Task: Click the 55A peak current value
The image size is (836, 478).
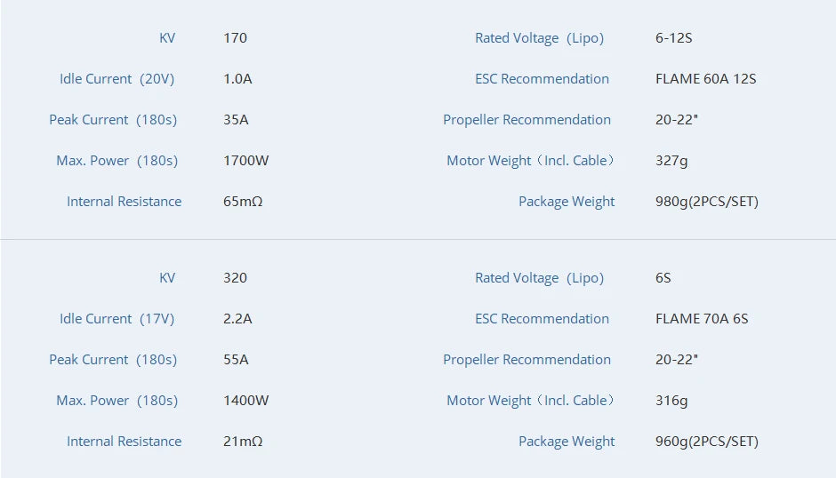Action: [236, 360]
